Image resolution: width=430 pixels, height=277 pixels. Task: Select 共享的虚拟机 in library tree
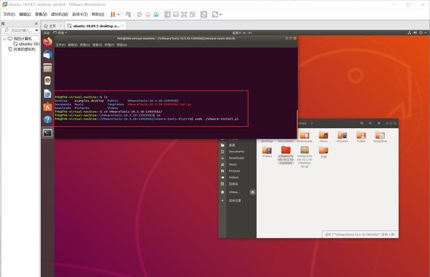[x=24, y=49]
